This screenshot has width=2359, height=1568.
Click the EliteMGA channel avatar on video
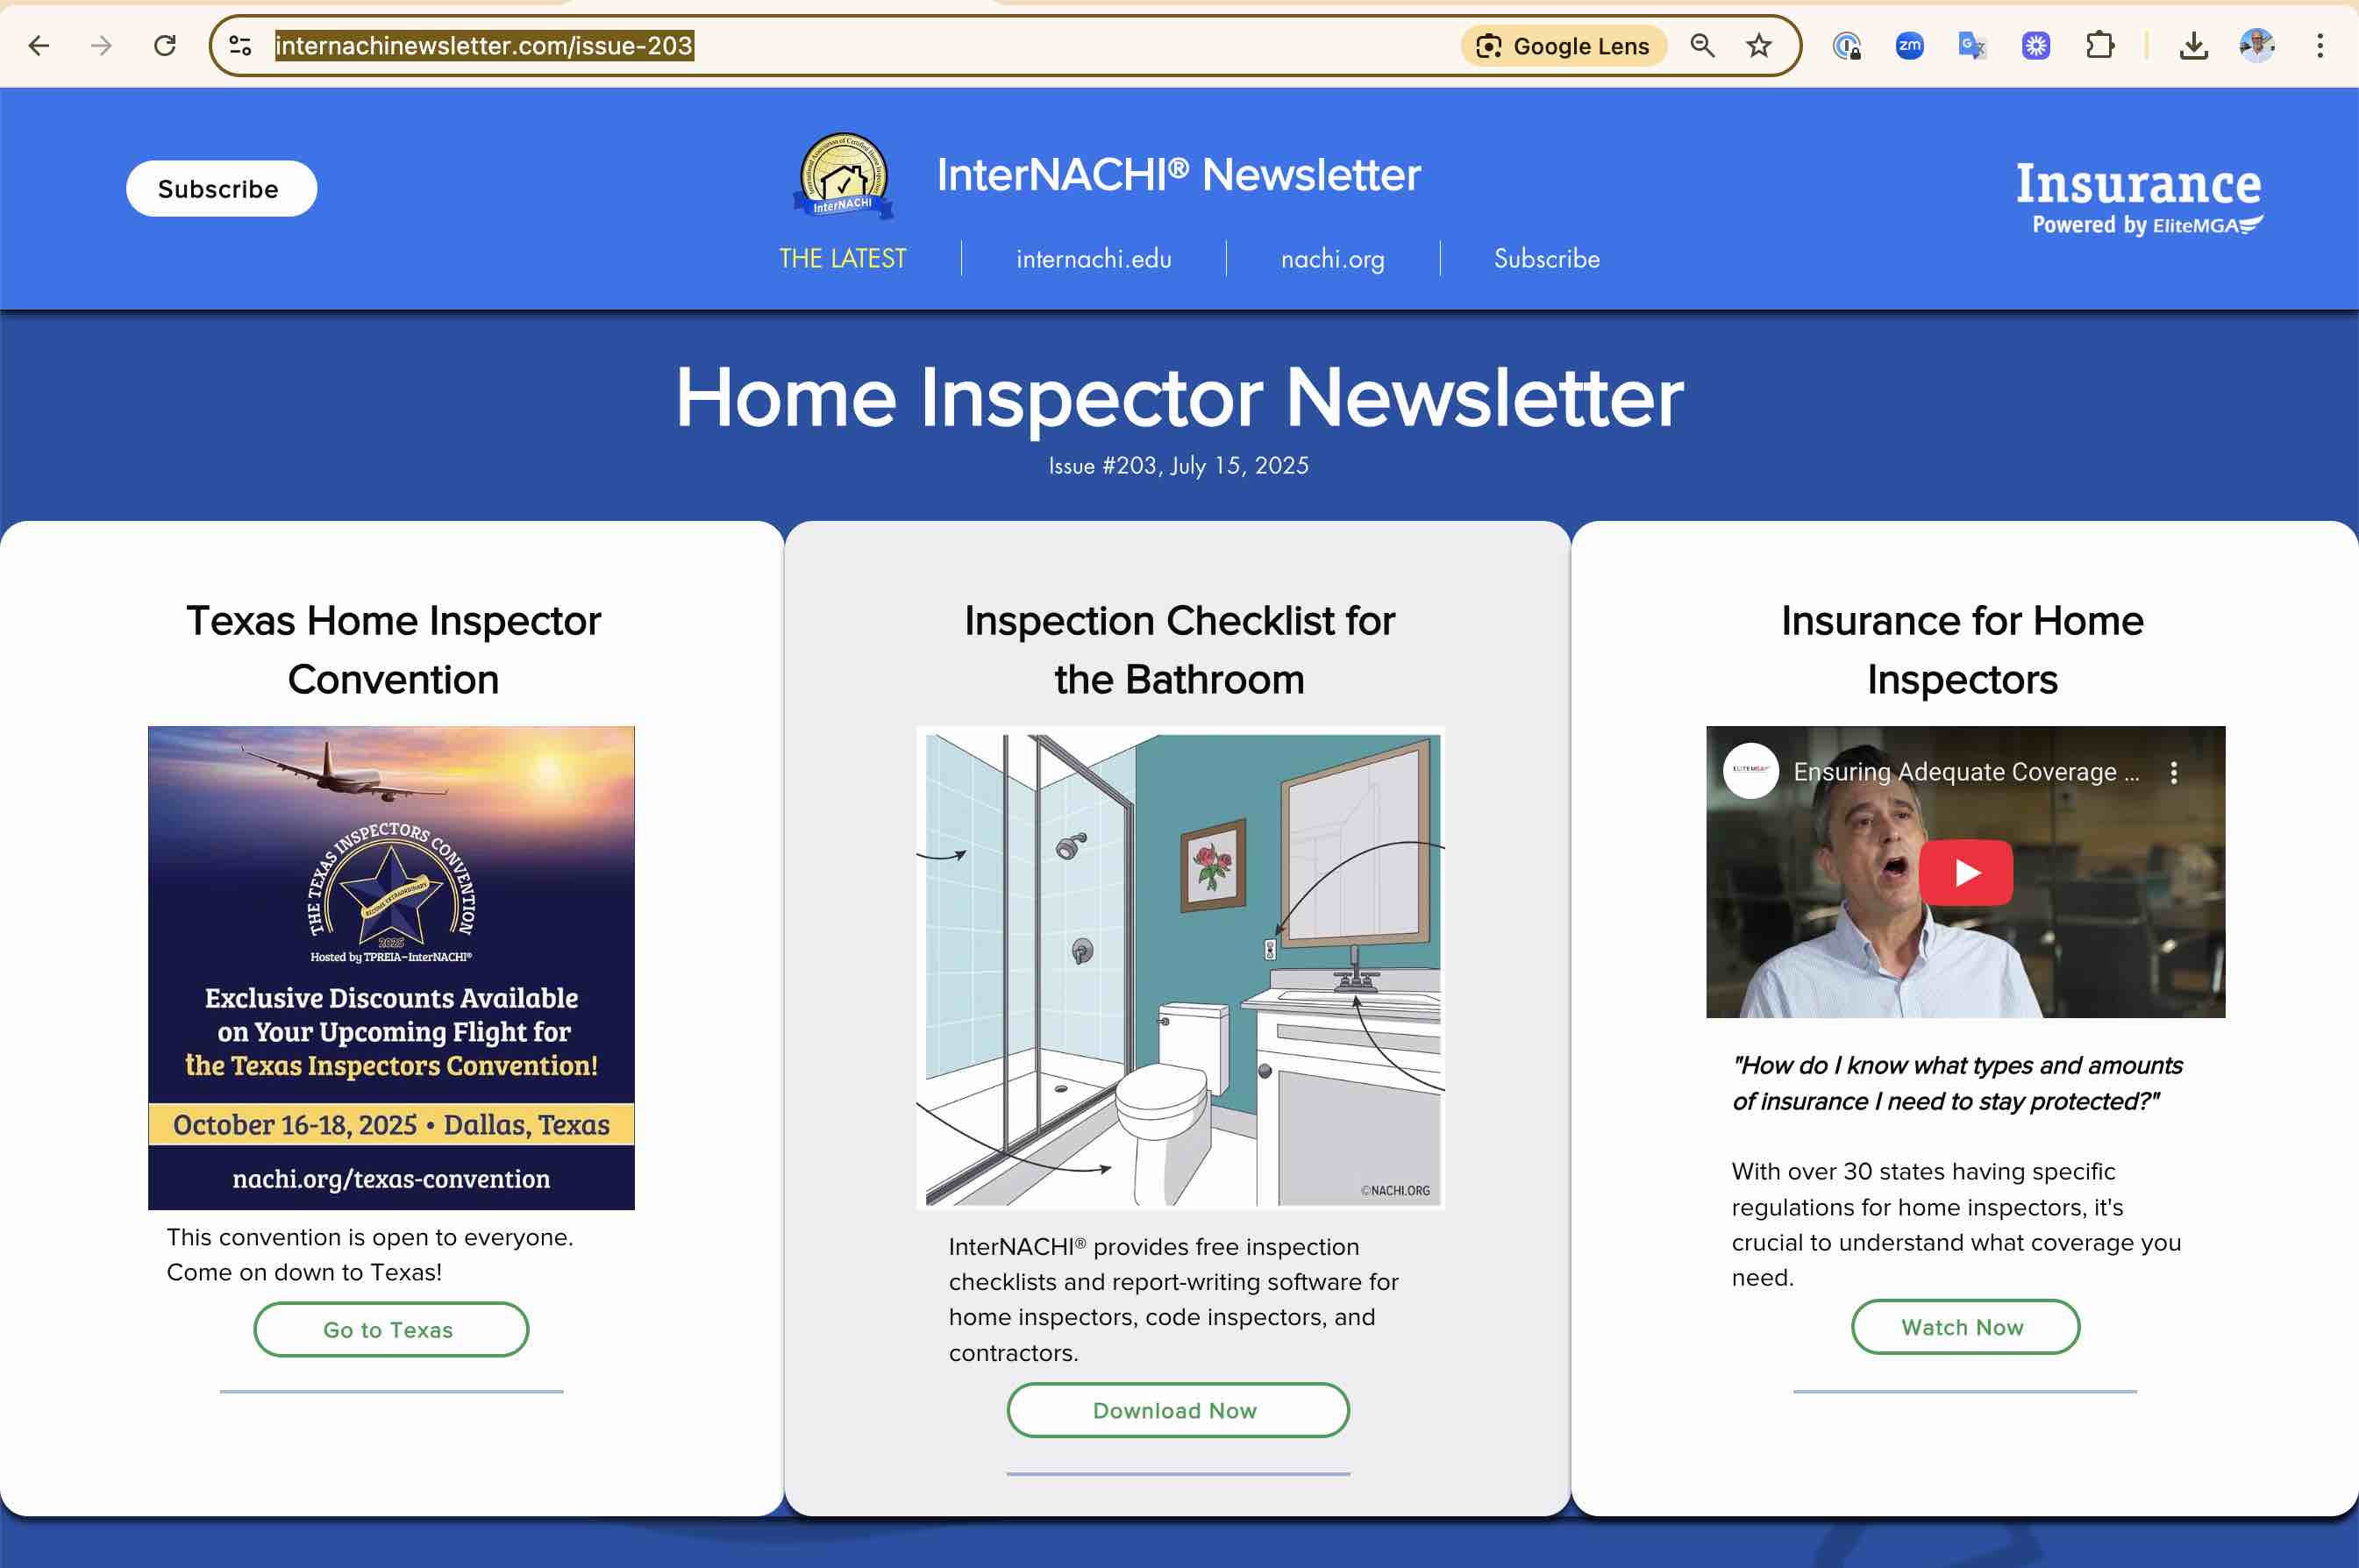pyautogui.click(x=1750, y=771)
